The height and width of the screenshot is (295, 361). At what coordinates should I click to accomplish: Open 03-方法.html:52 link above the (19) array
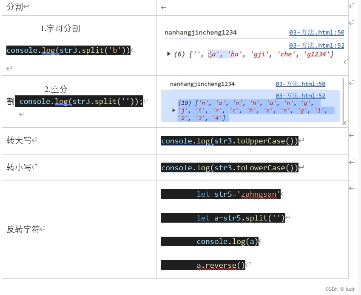pyautogui.click(x=301, y=95)
